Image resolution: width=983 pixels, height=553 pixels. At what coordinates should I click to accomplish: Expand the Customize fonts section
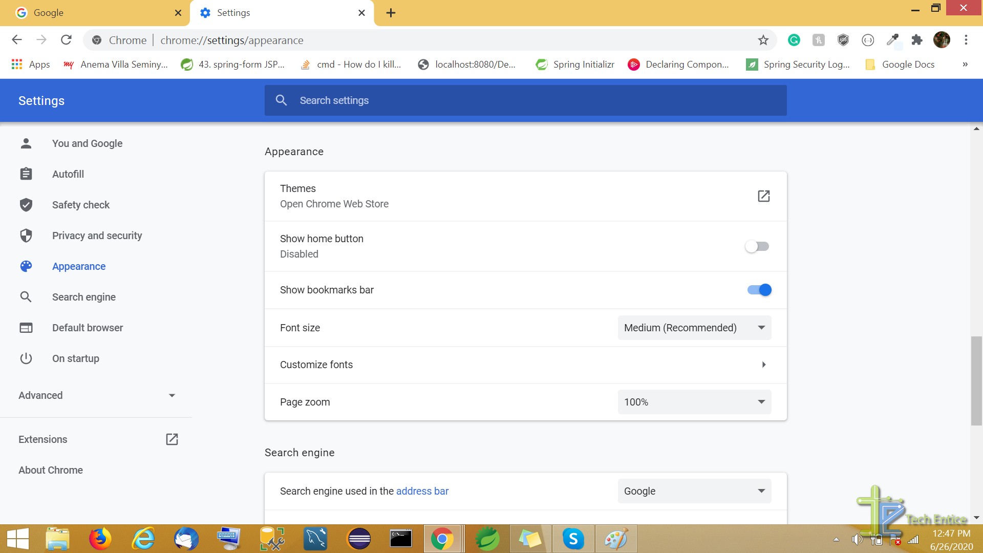(x=763, y=365)
